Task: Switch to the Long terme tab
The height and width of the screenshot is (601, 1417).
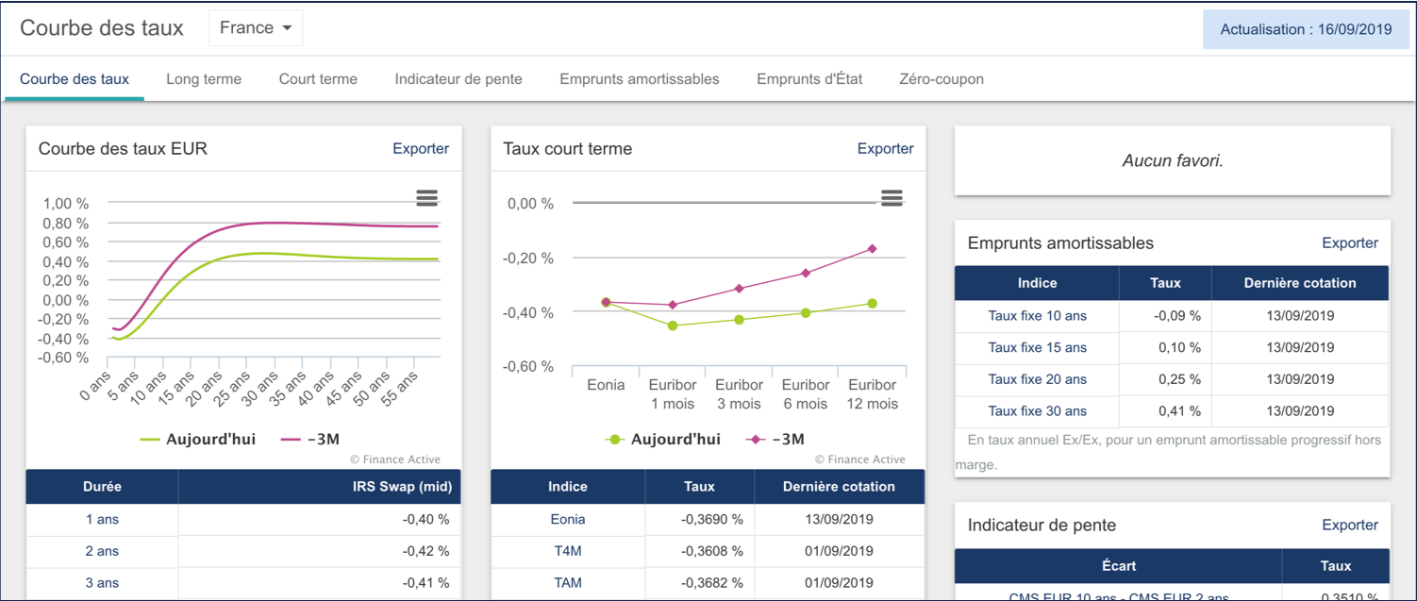Action: coord(203,79)
